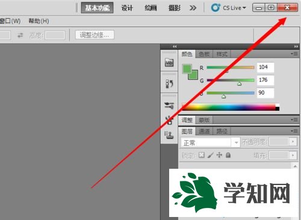Click the black swatch at ramp end
The width and height of the screenshot is (301, 220).
[x=278, y=109]
